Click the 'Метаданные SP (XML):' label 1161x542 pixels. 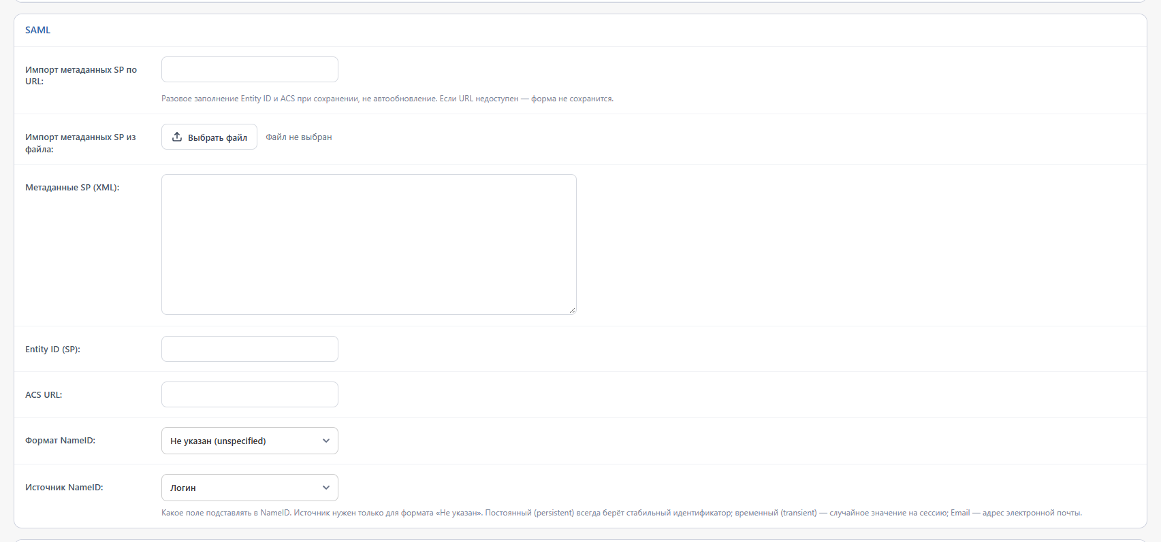[x=72, y=188]
